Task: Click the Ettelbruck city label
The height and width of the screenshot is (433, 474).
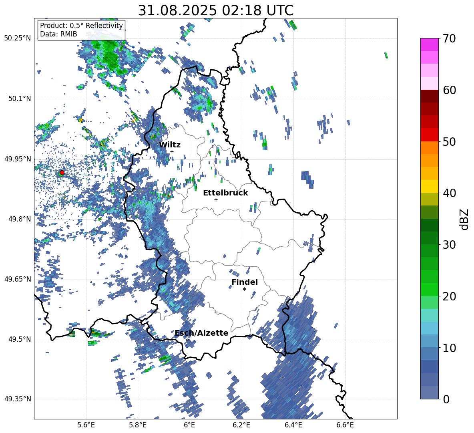Action: click(225, 193)
